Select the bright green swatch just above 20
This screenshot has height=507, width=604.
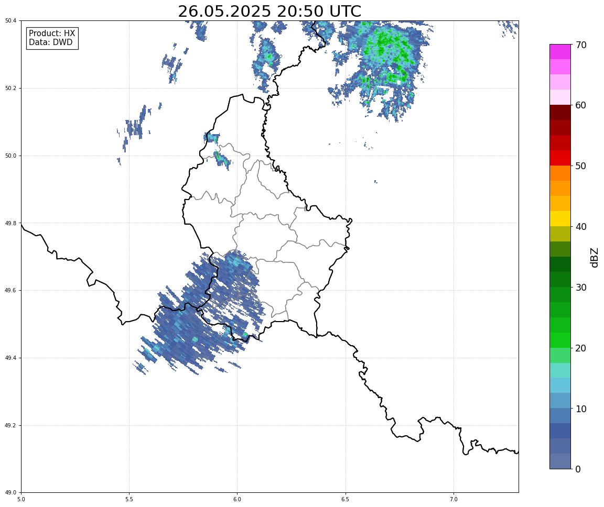coord(560,340)
